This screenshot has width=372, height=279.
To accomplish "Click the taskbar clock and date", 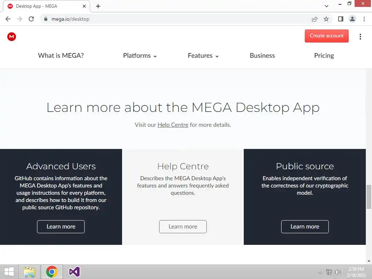I will [356, 272].
